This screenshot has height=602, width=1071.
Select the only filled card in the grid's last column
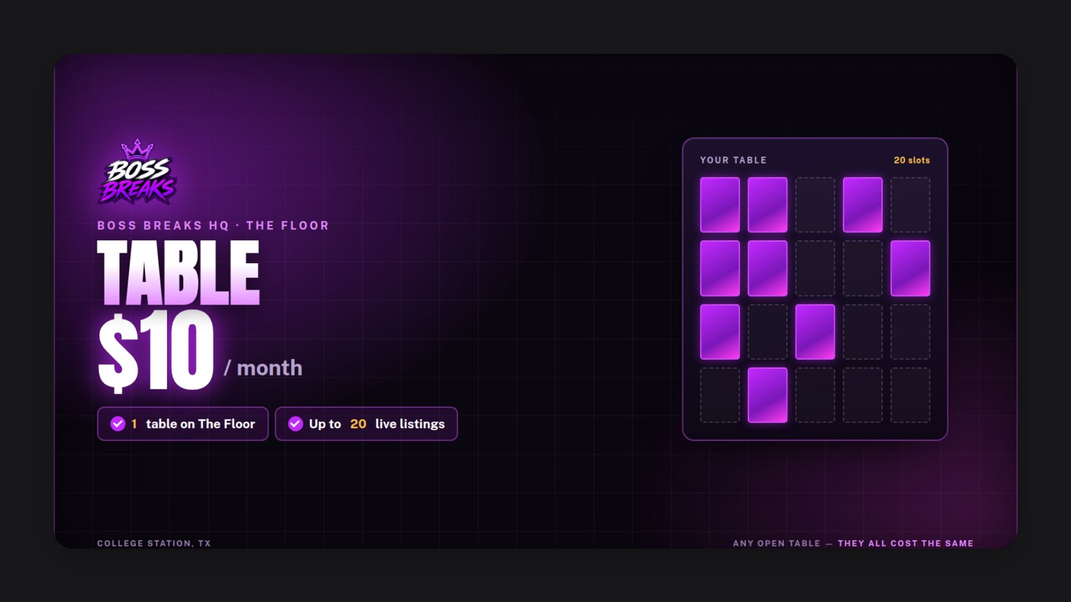(910, 268)
